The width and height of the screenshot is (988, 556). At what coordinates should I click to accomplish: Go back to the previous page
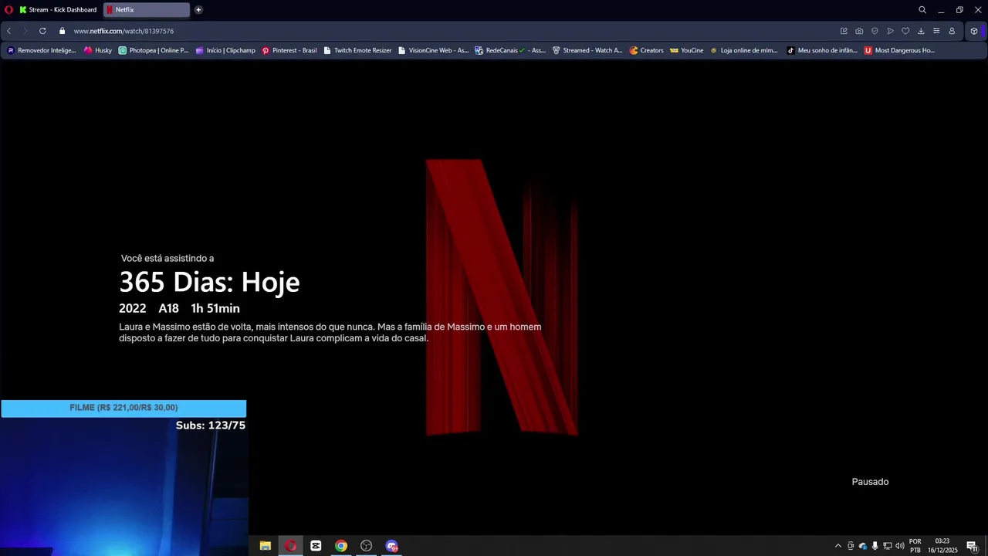click(8, 31)
